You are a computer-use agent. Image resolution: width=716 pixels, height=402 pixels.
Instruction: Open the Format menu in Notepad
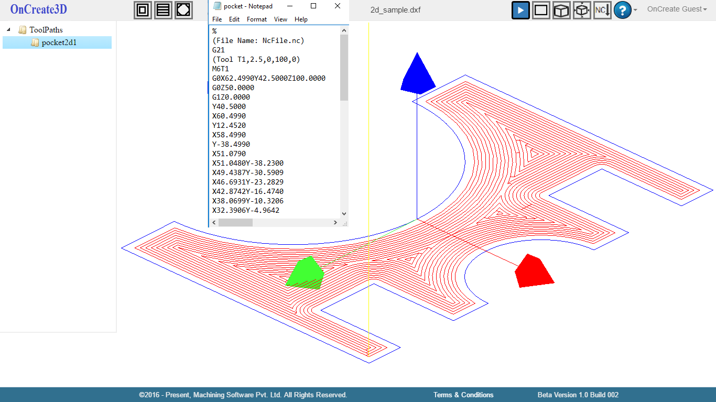coord(257,19)
